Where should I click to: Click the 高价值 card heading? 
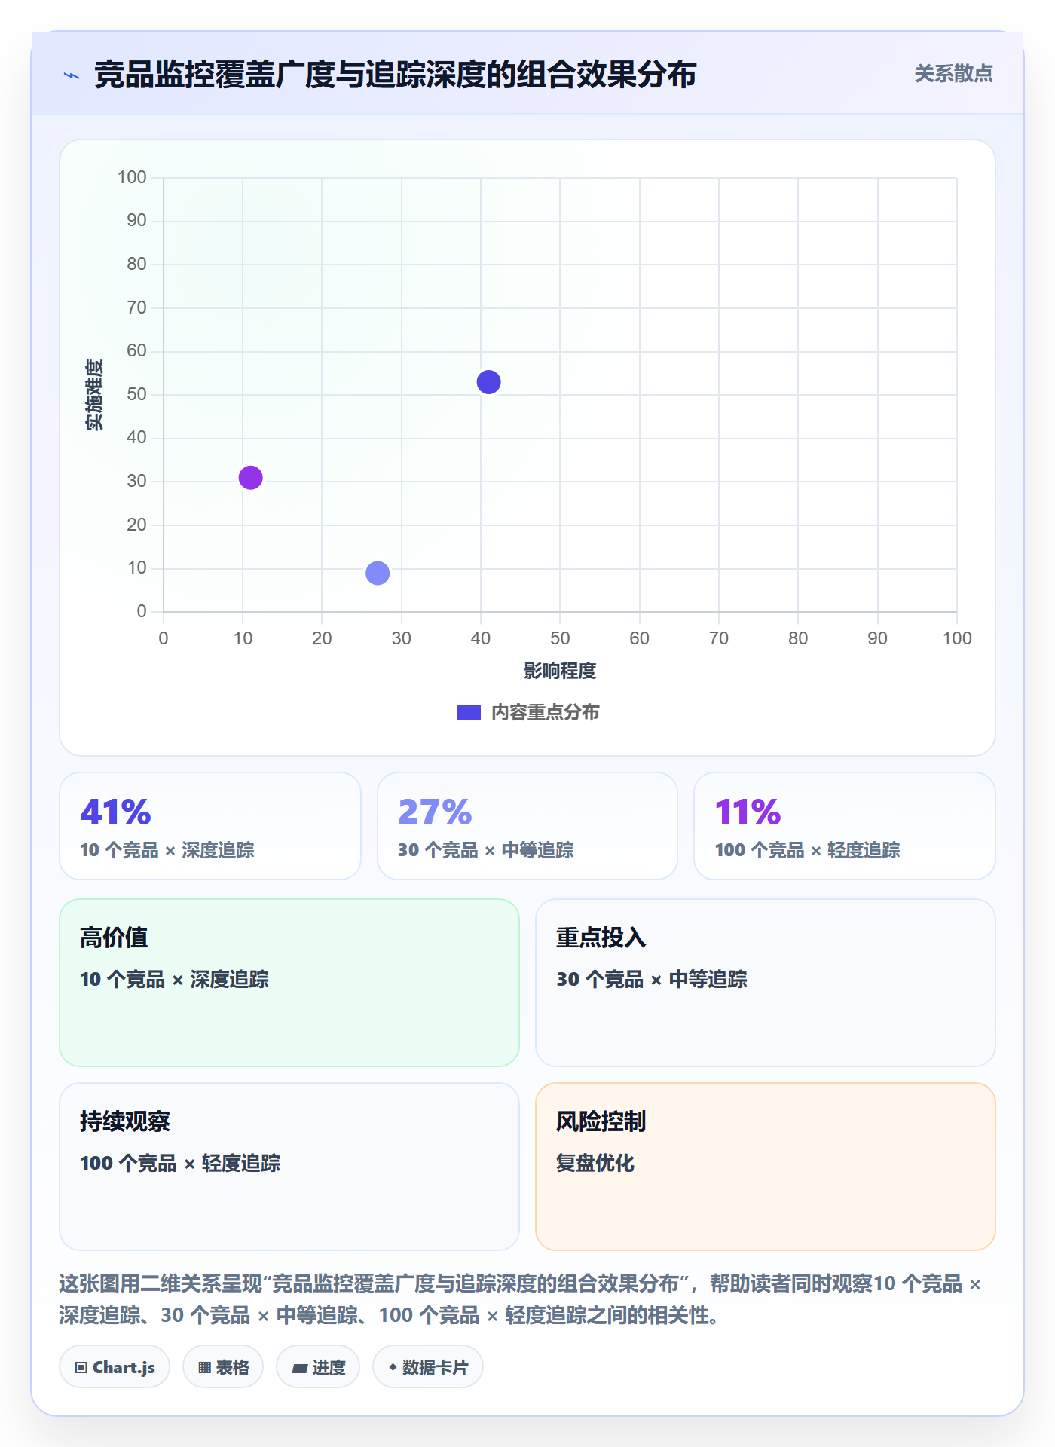click(x=114, y=938)
